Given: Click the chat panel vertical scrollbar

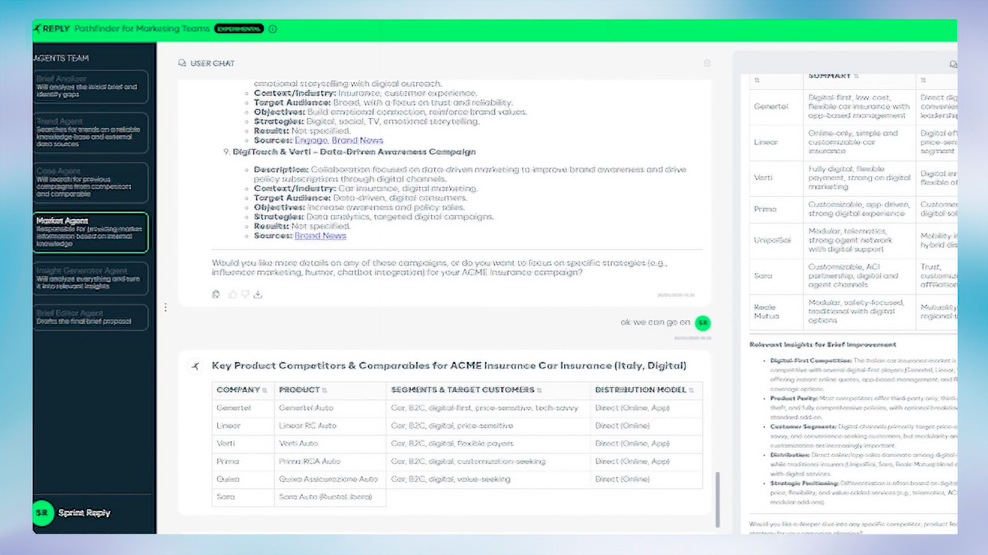Looking at the screenshot, I should coord(716,498).
